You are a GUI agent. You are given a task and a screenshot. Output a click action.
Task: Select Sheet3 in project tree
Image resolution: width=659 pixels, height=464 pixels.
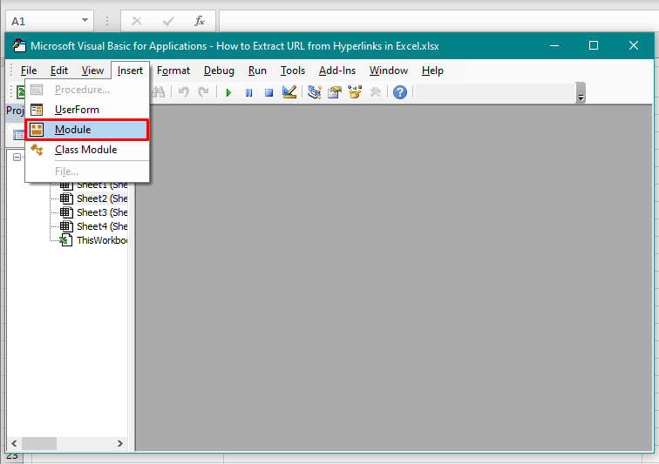click(x=102, y=212)
